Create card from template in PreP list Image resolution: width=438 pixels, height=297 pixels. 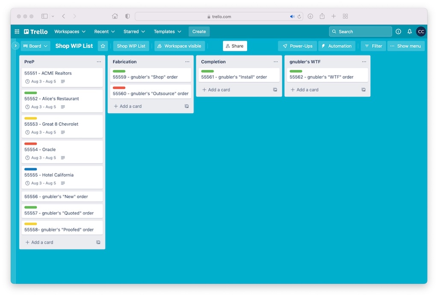(98, 242)
